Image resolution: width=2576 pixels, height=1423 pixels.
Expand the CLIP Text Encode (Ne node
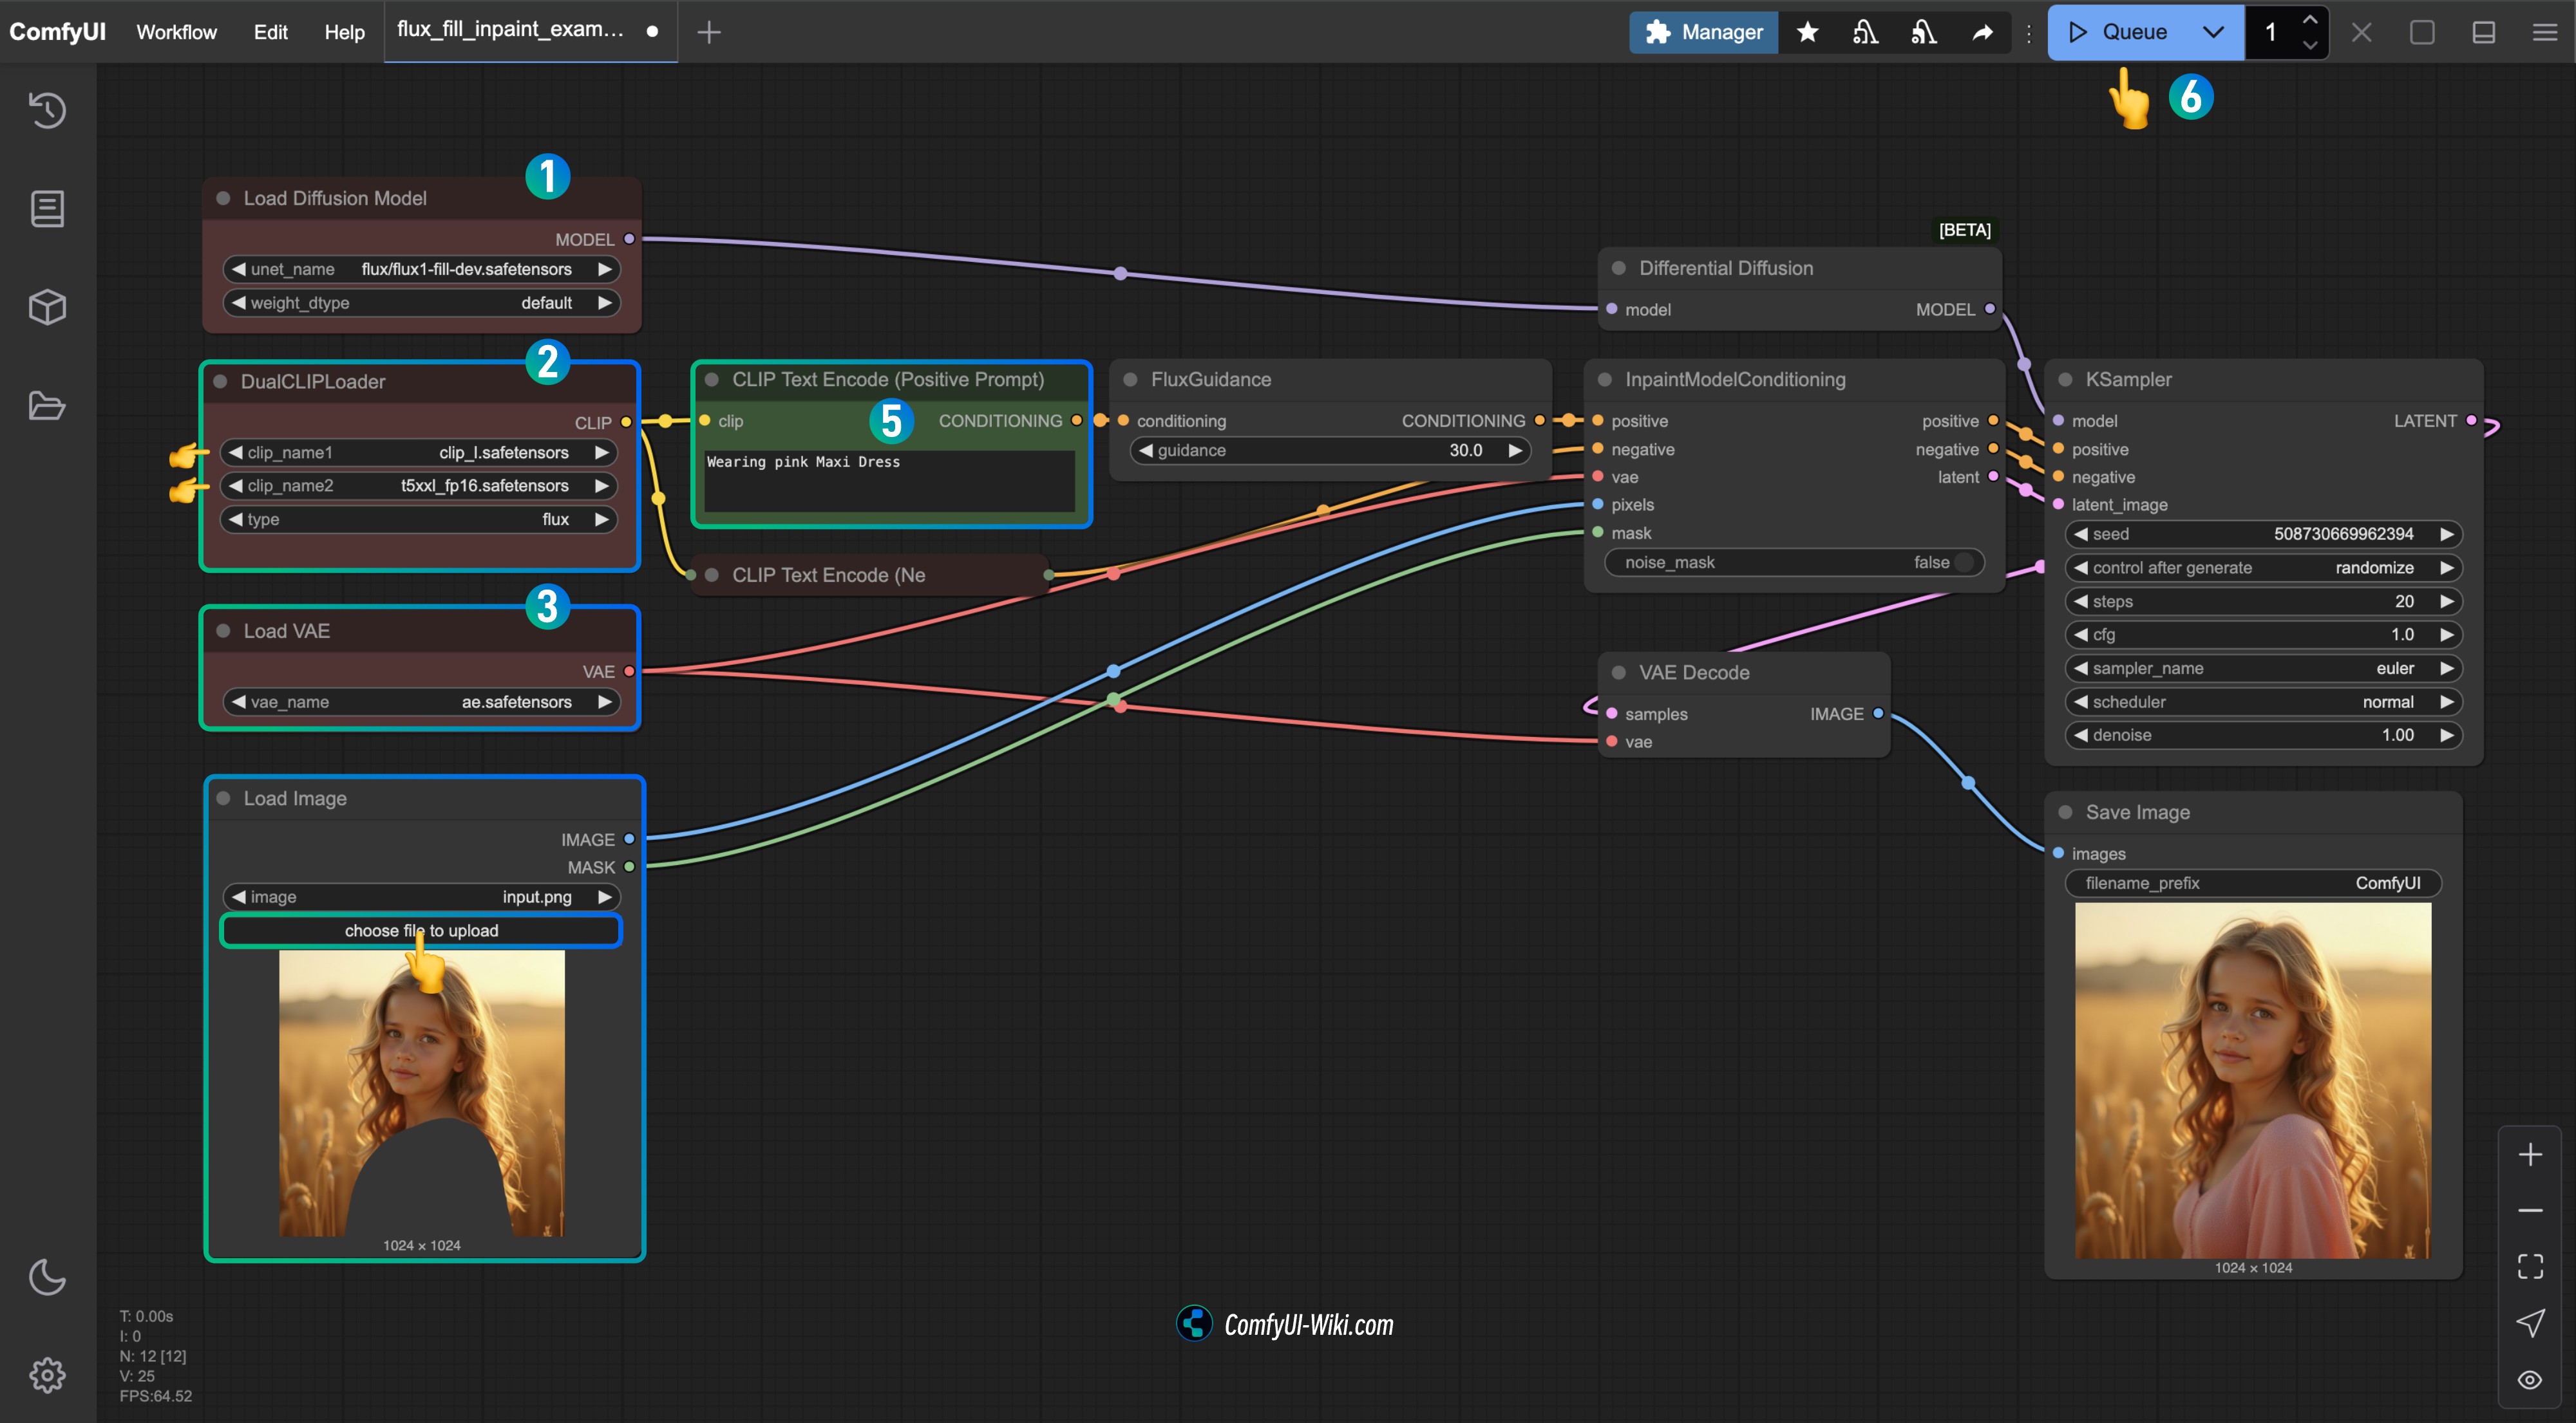[712, 575]
